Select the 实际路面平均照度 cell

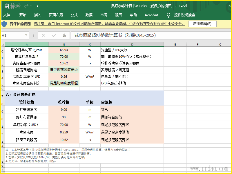pyautogui.click(x=27, y=63)
